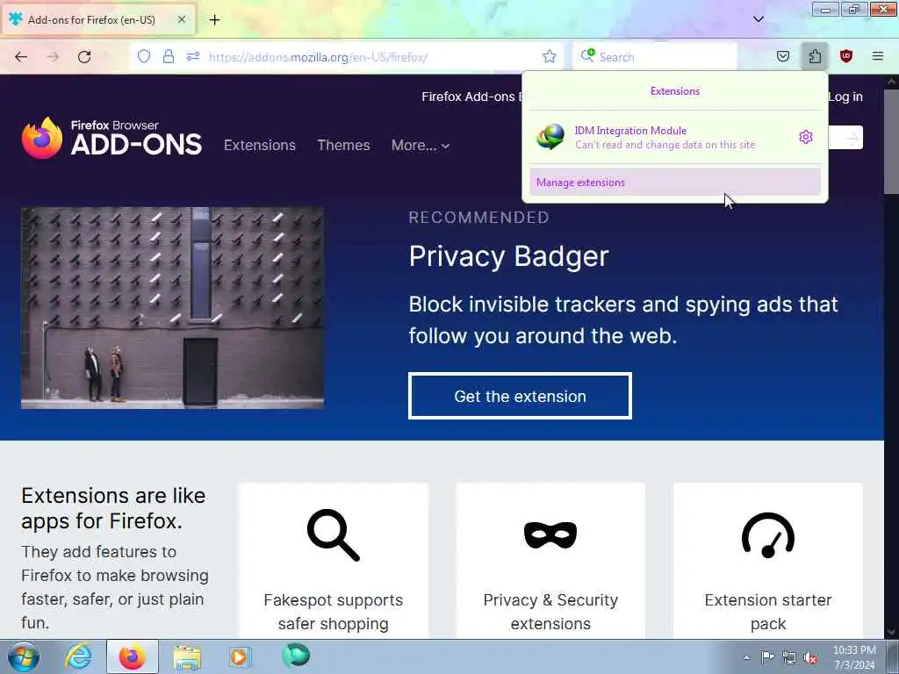The height and width of the screenshot is (674, 899).
Task: Submit add-on search with arrow button
Action: (x=852, y=138)
